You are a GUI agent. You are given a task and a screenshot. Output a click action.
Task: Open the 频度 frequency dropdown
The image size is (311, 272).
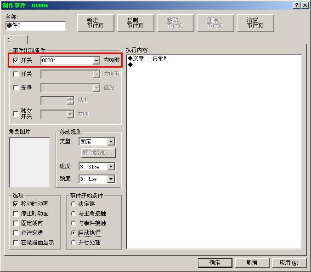111,179
